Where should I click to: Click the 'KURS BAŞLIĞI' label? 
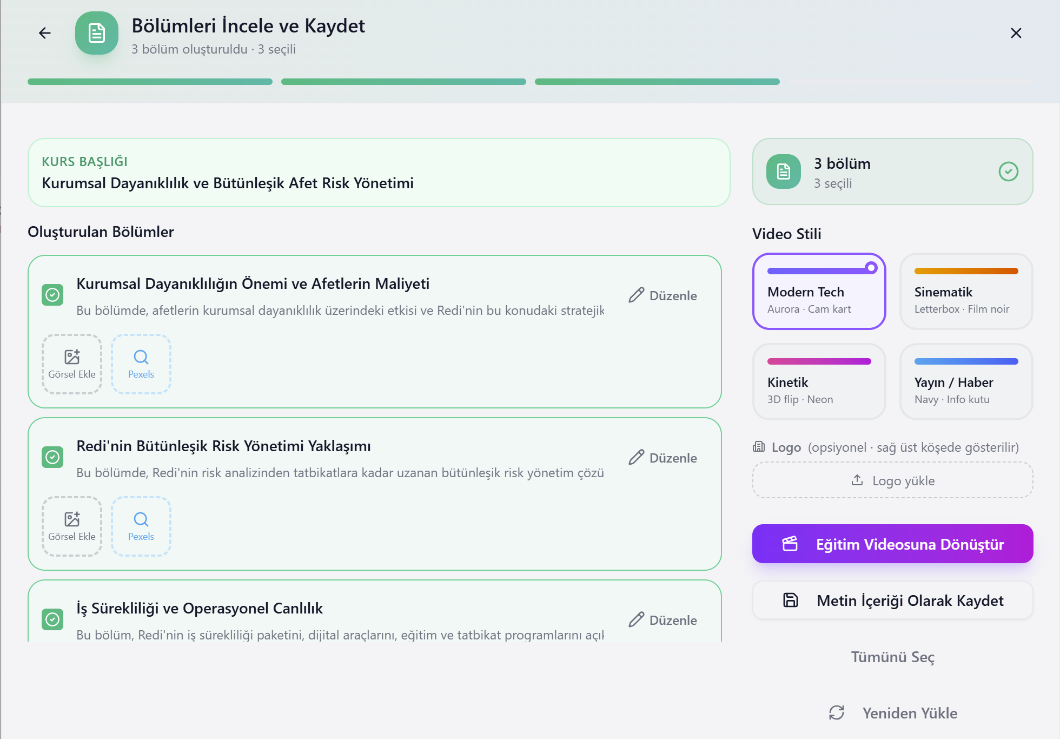point(84,162)
